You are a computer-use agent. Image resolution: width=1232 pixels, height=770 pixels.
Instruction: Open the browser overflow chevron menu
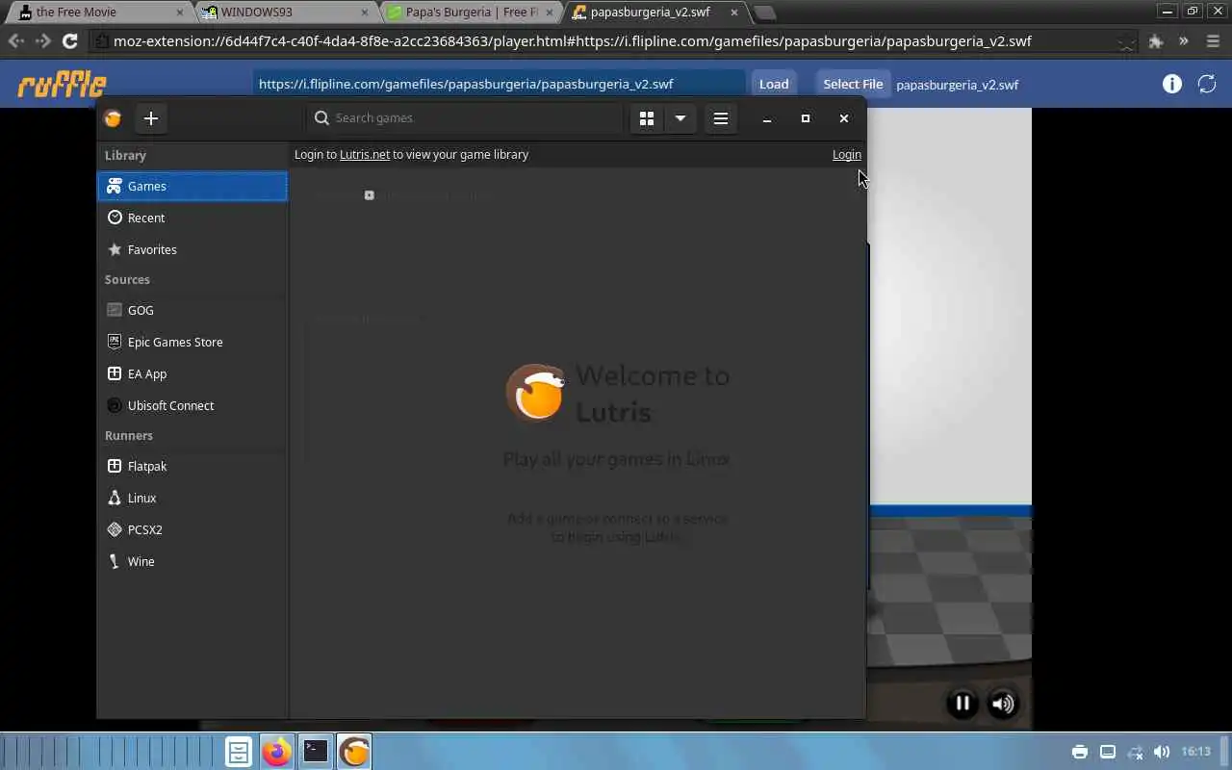click(1184, 41)
